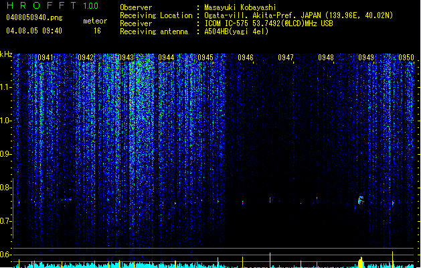This screenshot has width=421, height=268.
Task: Click the 0945 time marker
Action: click(205, 58)
